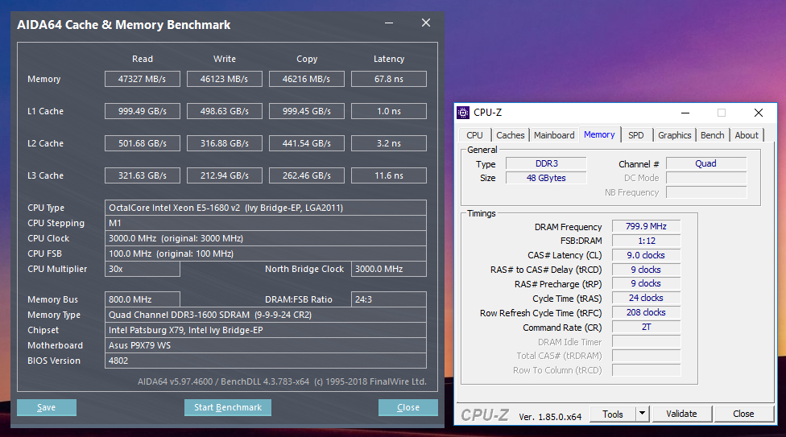Minimize the AIDA64 benchmark window
The height and width of the screenshot is (437, 786).
point(389,23)
